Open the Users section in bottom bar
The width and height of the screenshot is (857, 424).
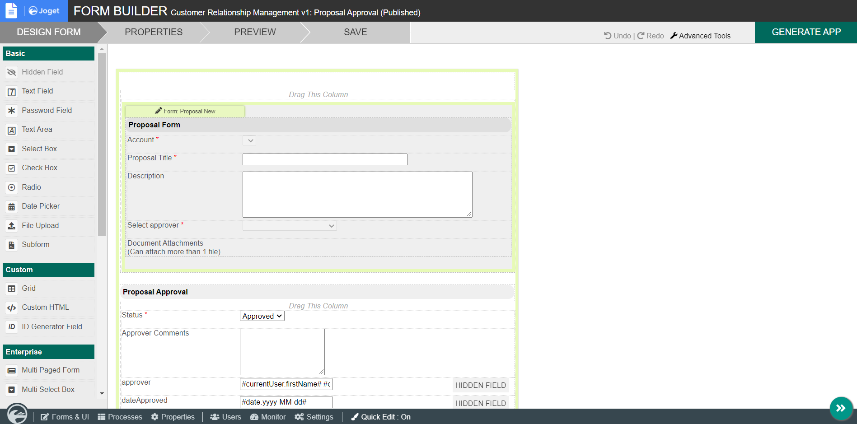[x=225, y=416]
